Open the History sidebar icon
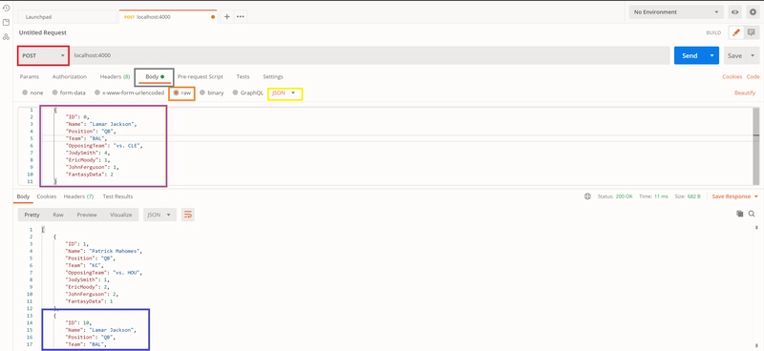 [x=6, y=9]
